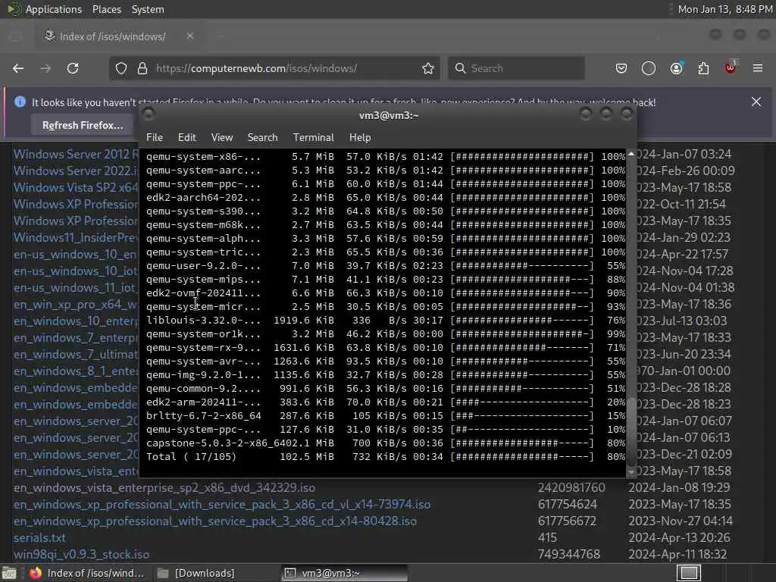The image size is (776, 582).
Task: Open Windows11_InsiderPreview link in Firefox
Action: (x=76, y=237)
